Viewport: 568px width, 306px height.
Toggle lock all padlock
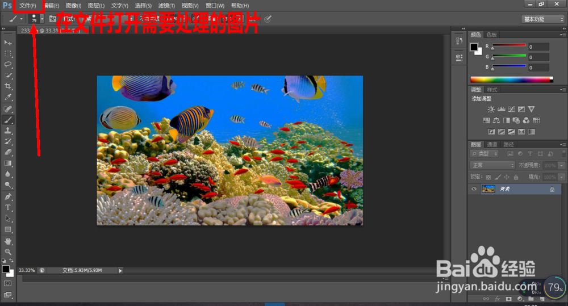(516, 177)
